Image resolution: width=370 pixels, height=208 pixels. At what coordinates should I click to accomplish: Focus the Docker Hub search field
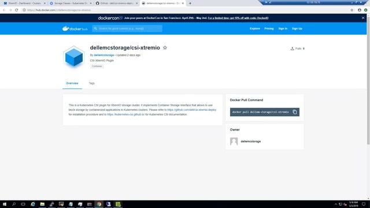coord(127,28)
